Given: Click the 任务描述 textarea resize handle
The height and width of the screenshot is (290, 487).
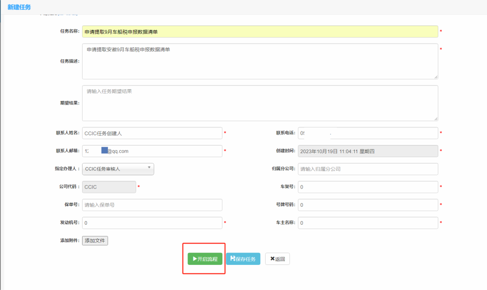Looking at the screenshot, I should click(436, 77).
